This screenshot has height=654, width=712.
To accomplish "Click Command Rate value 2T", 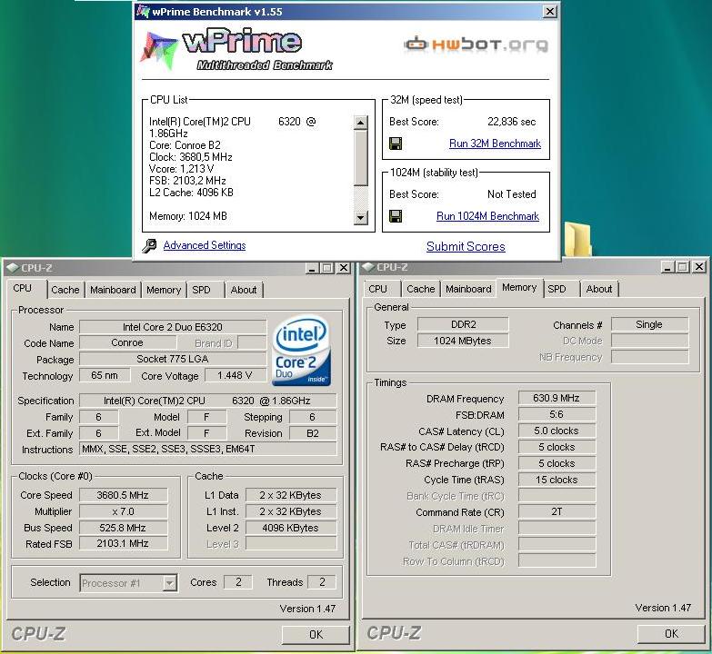I will (557, 512).
